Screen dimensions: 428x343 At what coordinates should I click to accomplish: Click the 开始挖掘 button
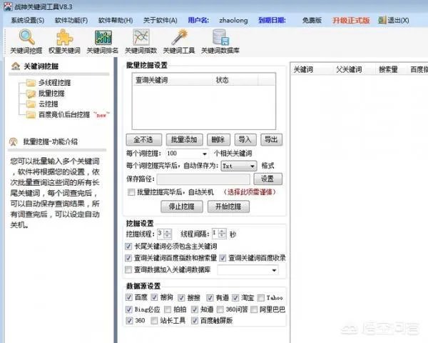click(x=228, y=207)
